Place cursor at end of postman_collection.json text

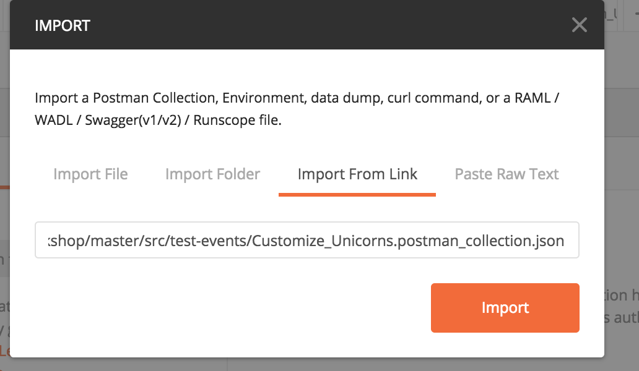pyautogui.click(x=565, y=241)
